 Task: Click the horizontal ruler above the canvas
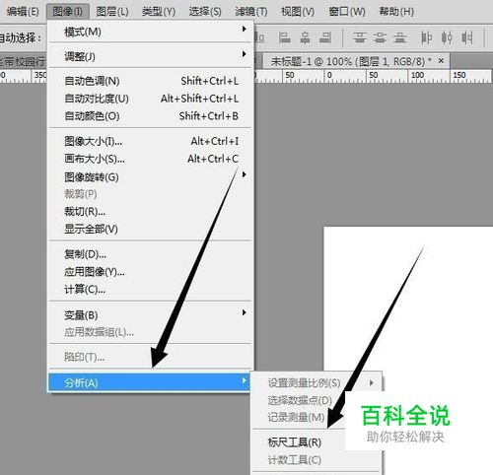coord(373,76)
